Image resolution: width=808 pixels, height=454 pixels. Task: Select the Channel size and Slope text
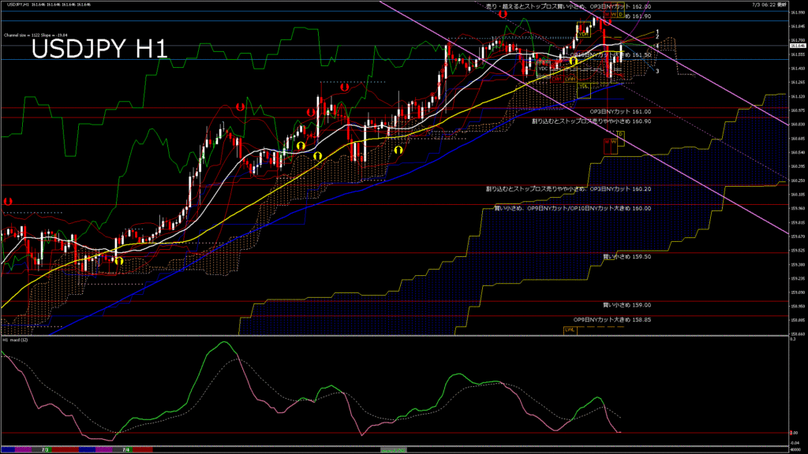(x=38, y=35)
